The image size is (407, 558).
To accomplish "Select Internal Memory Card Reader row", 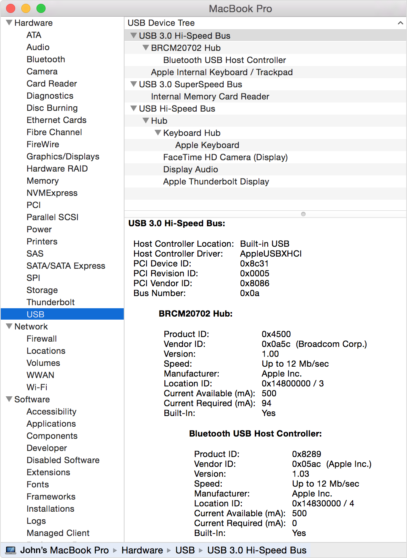I will coord(265,96).
